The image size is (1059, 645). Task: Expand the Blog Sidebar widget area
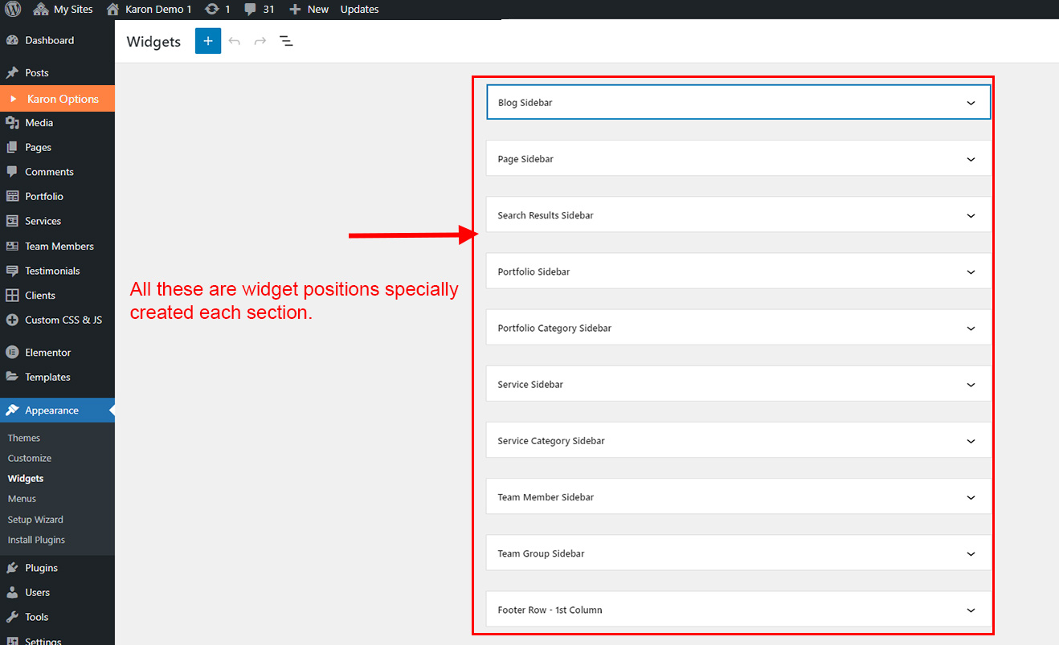click(971, 103)
